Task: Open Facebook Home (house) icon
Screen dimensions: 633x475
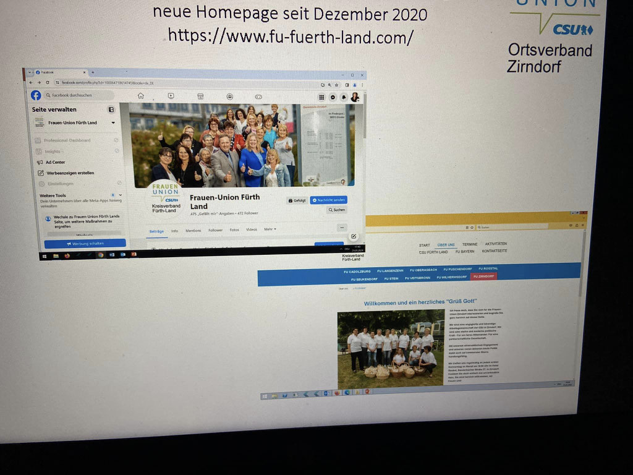Action: pyautogui.click(x=140, y=96)
